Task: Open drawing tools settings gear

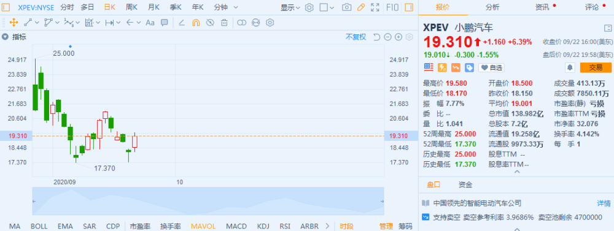Action: click(x=270, y=23)
